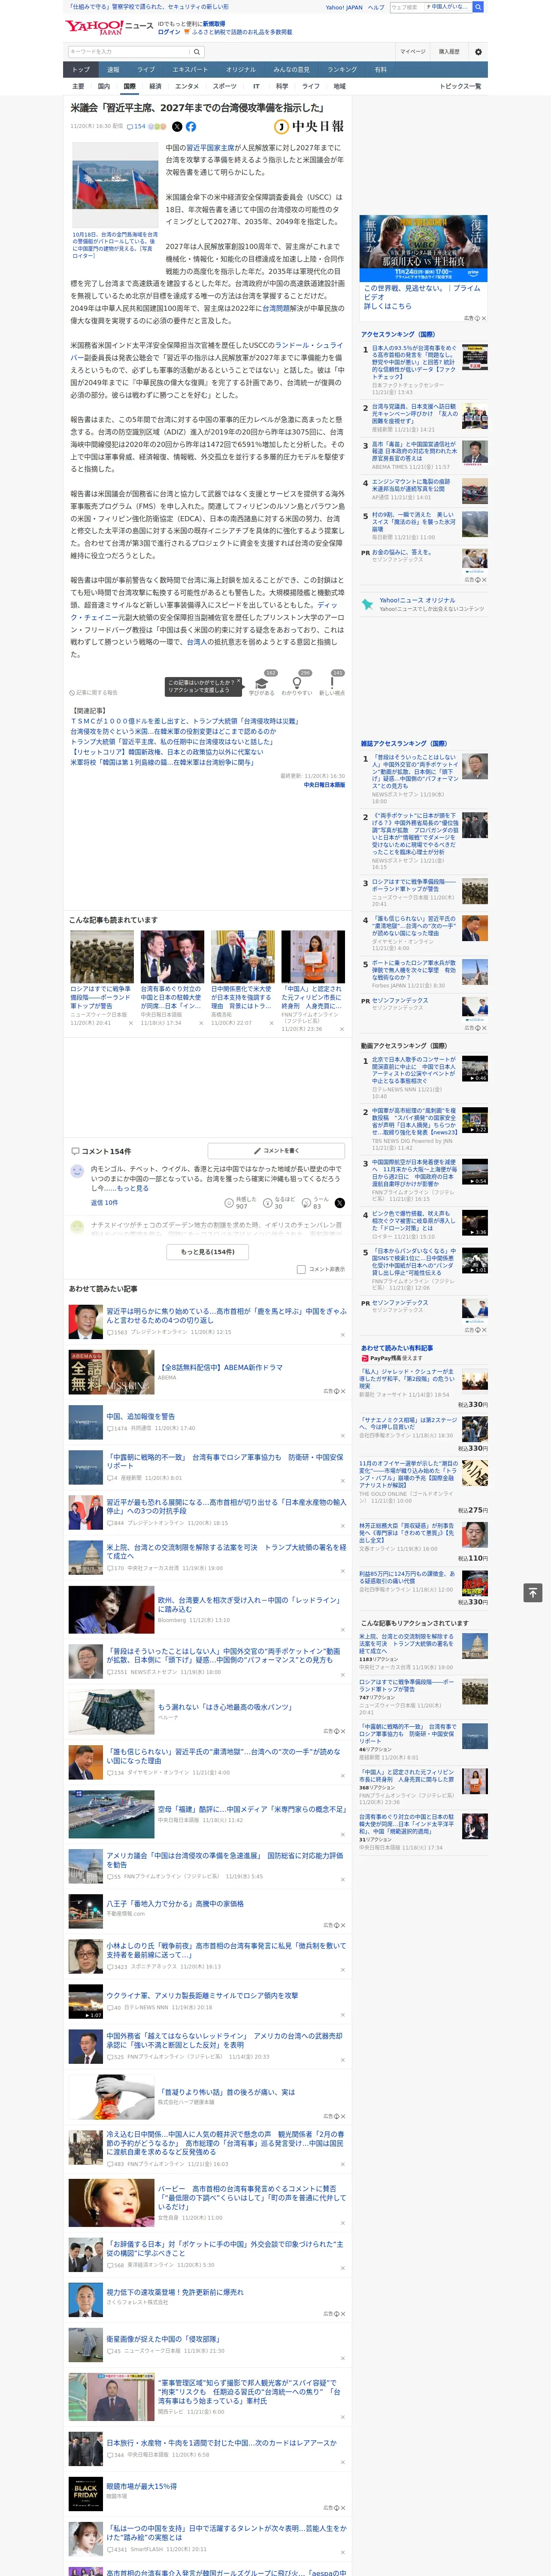Image resolution: width=551 pixels, height=2576 pixels.
Task: Select the トップ tab
Action: 81,70
